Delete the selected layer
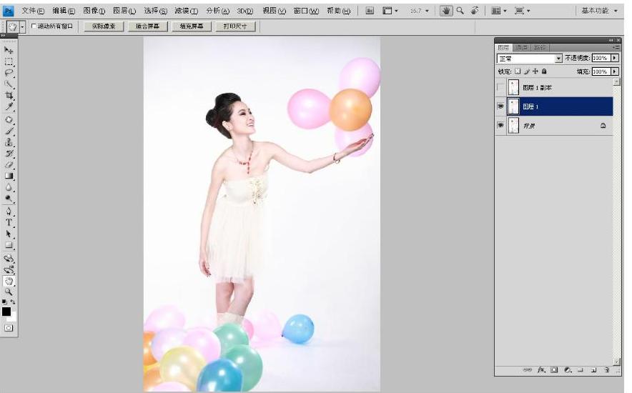 pyautogui.click(x=606, y=369)
